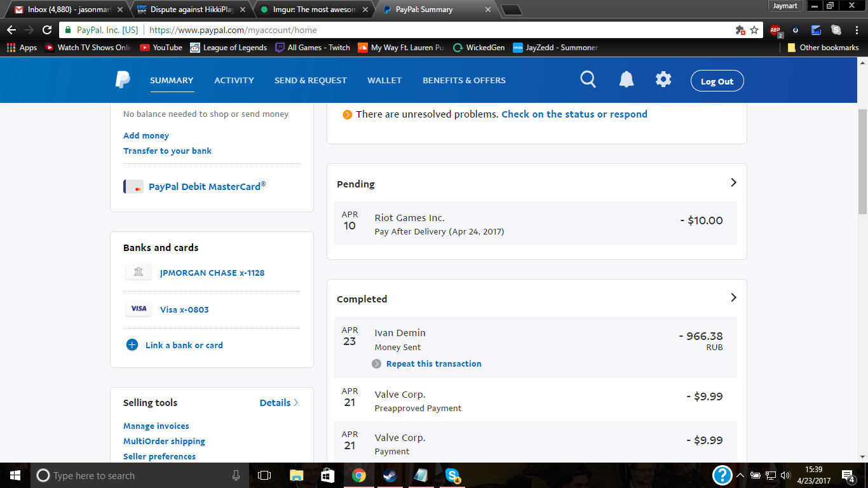Open the notifications bell

627,79
